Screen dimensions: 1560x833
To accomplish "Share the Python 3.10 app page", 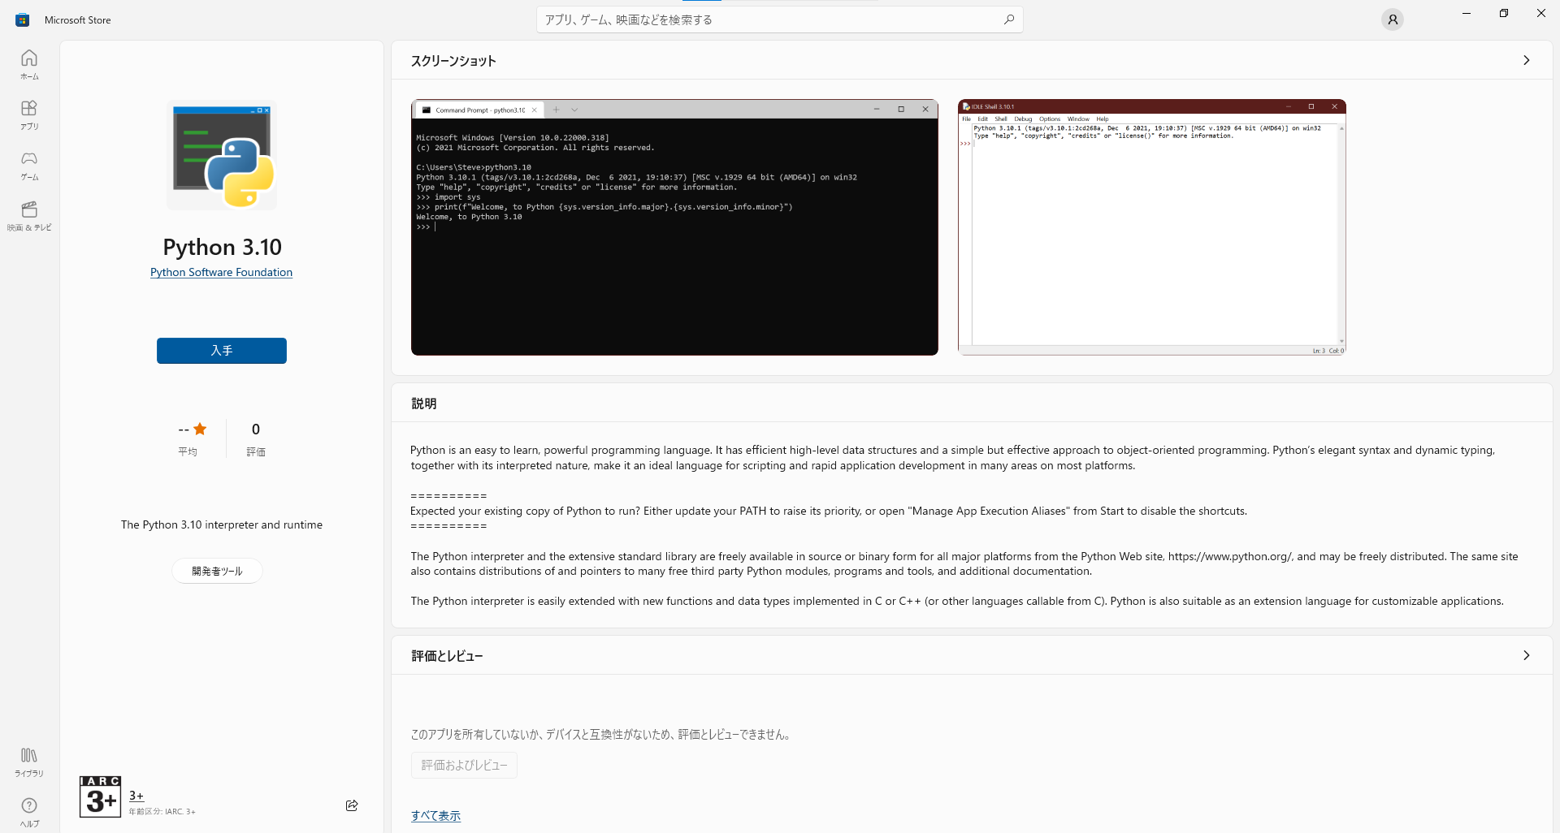I will (352, 805).
